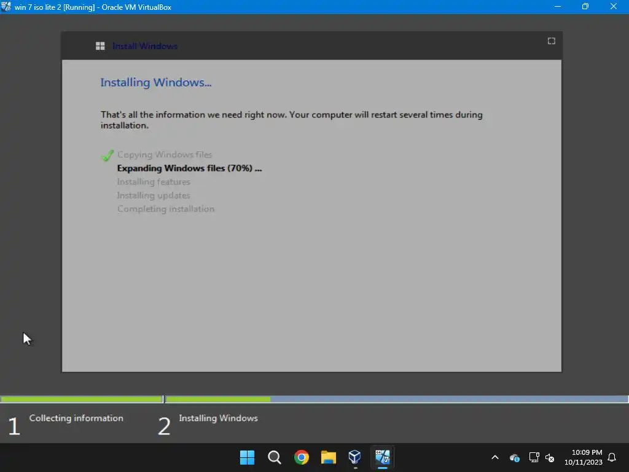This screenshot has height=472, width=629.
Task: Click the Install Windows title text
Action: click(x=145, y=46)
